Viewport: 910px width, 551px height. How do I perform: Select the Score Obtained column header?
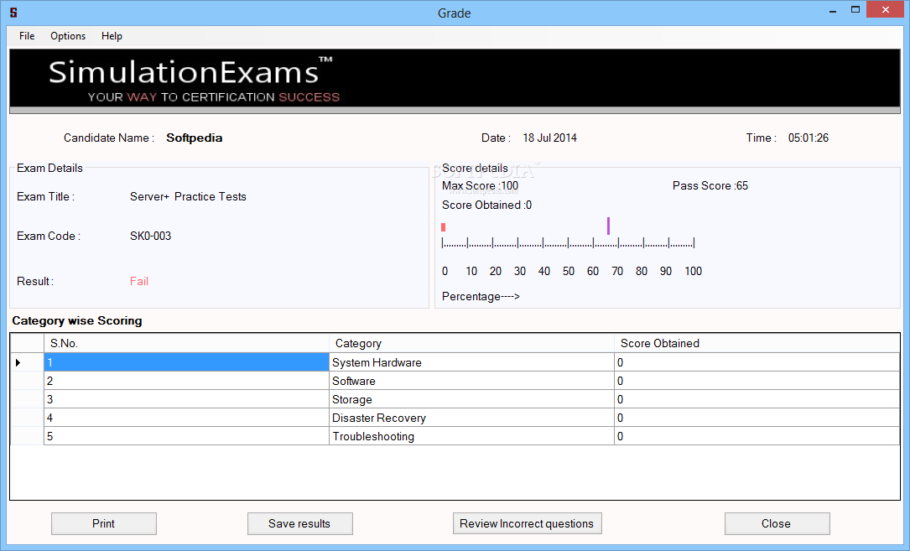point(757,343)
